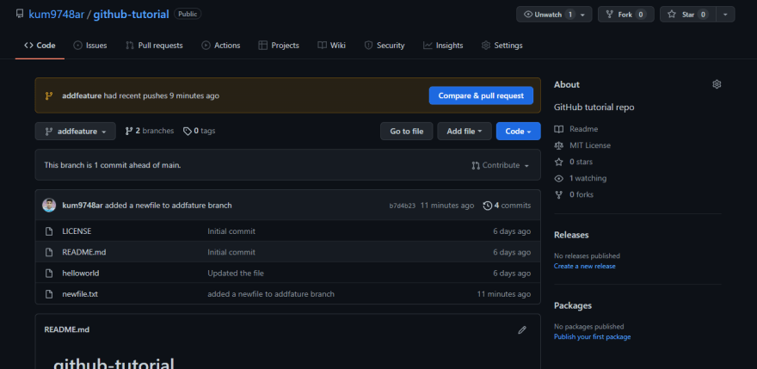The width and height of the screenshot is (757, 369).
Task: Open the helloworld file
Action: [x=81, y=273]
